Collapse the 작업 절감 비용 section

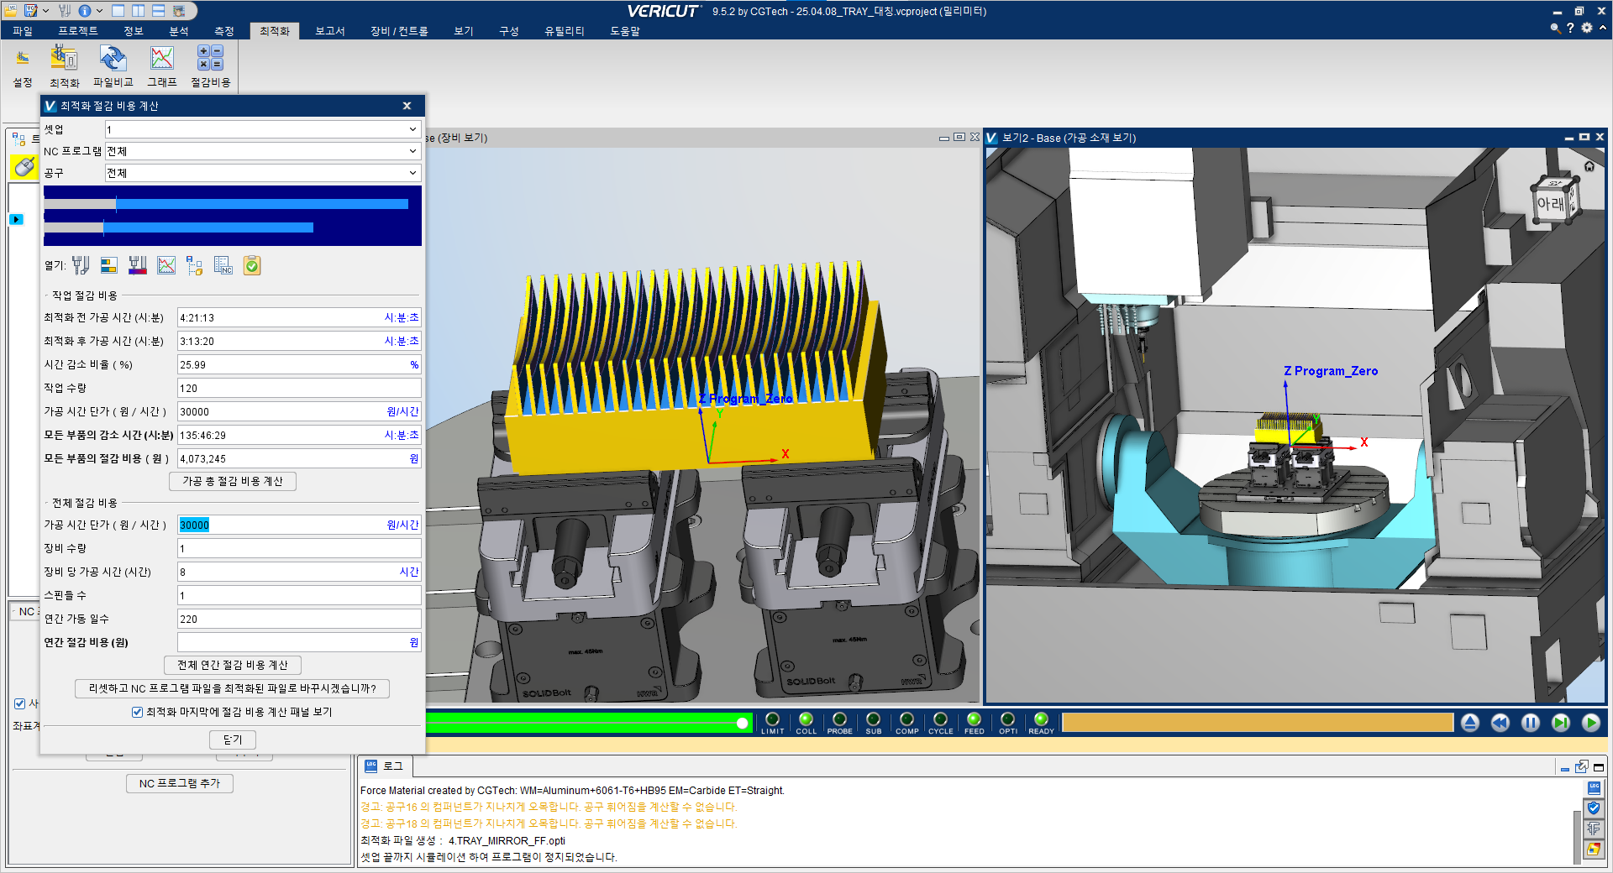[x=47, y=296]
